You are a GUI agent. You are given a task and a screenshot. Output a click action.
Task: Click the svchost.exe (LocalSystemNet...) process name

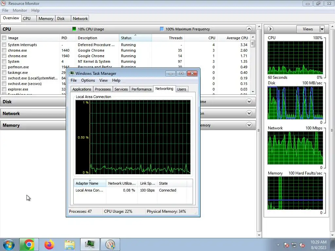click(x=33, y=78)
